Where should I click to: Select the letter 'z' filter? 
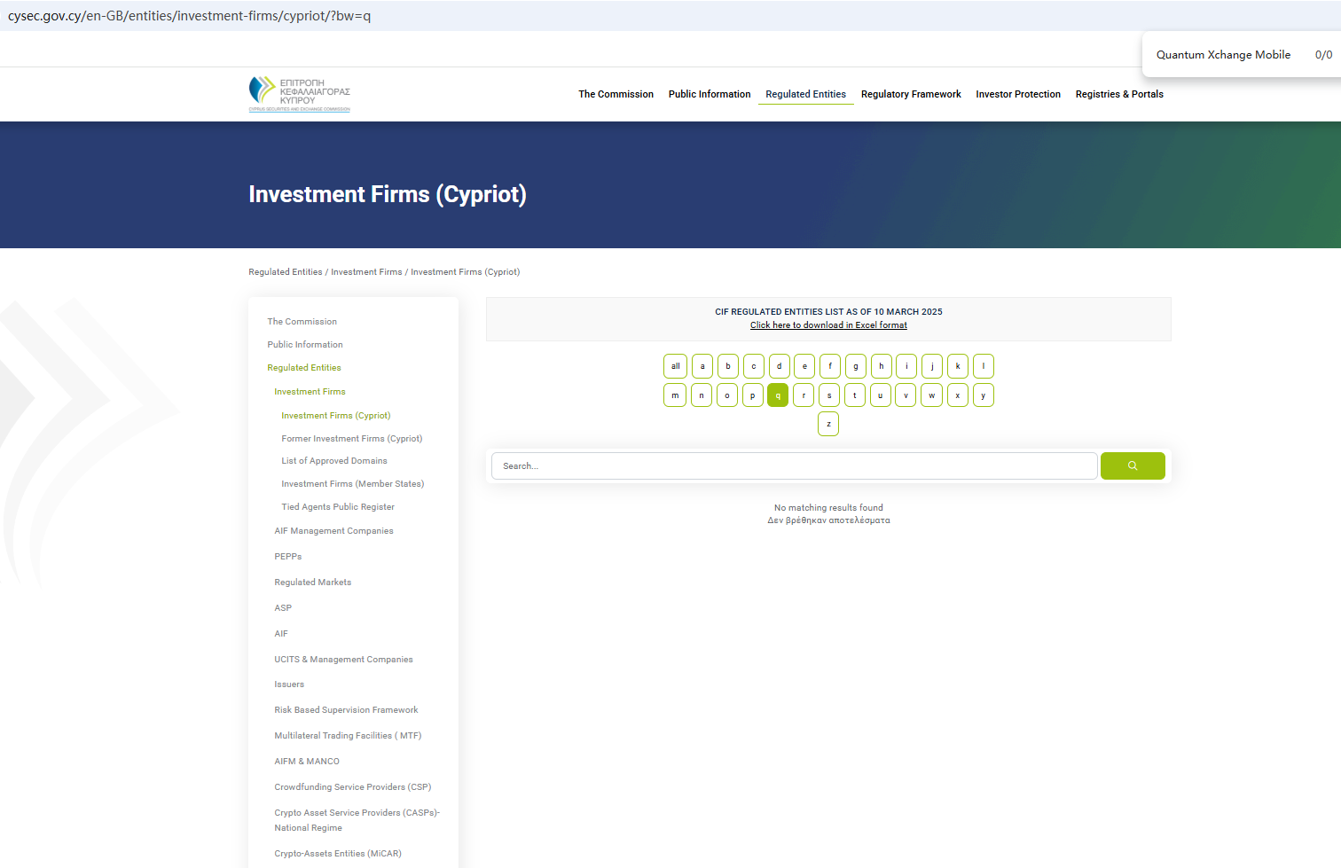click(827, 424)
